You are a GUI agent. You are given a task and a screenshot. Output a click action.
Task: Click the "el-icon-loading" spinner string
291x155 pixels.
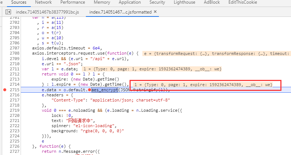pyautogui.click(x=94, y=126)
